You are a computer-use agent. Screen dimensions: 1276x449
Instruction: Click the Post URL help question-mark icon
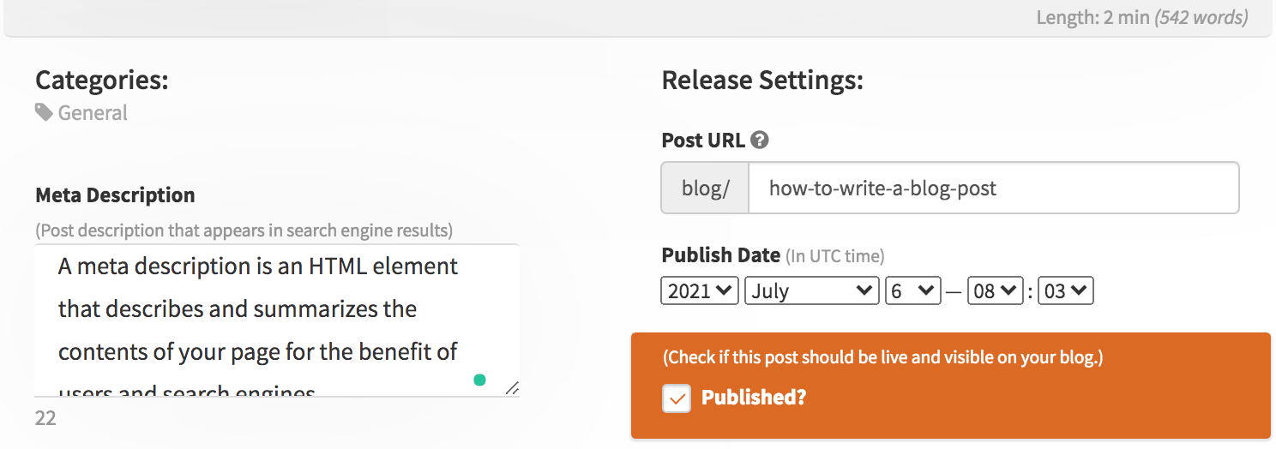coord(759,140)
